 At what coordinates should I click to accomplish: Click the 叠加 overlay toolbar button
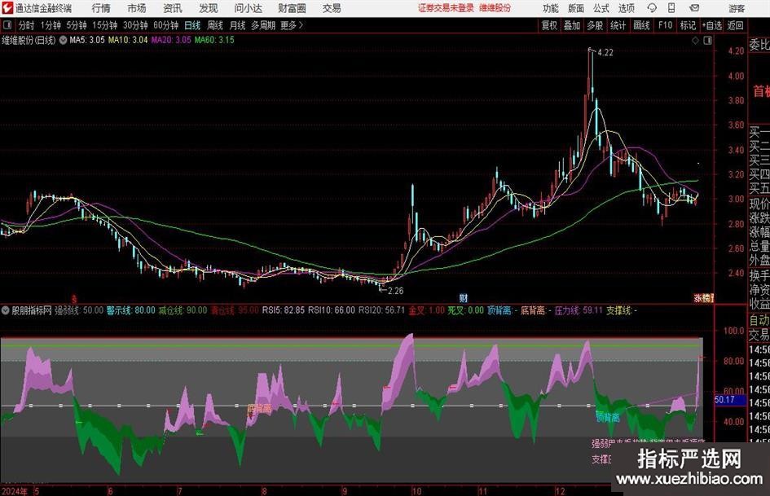point(572,25)
